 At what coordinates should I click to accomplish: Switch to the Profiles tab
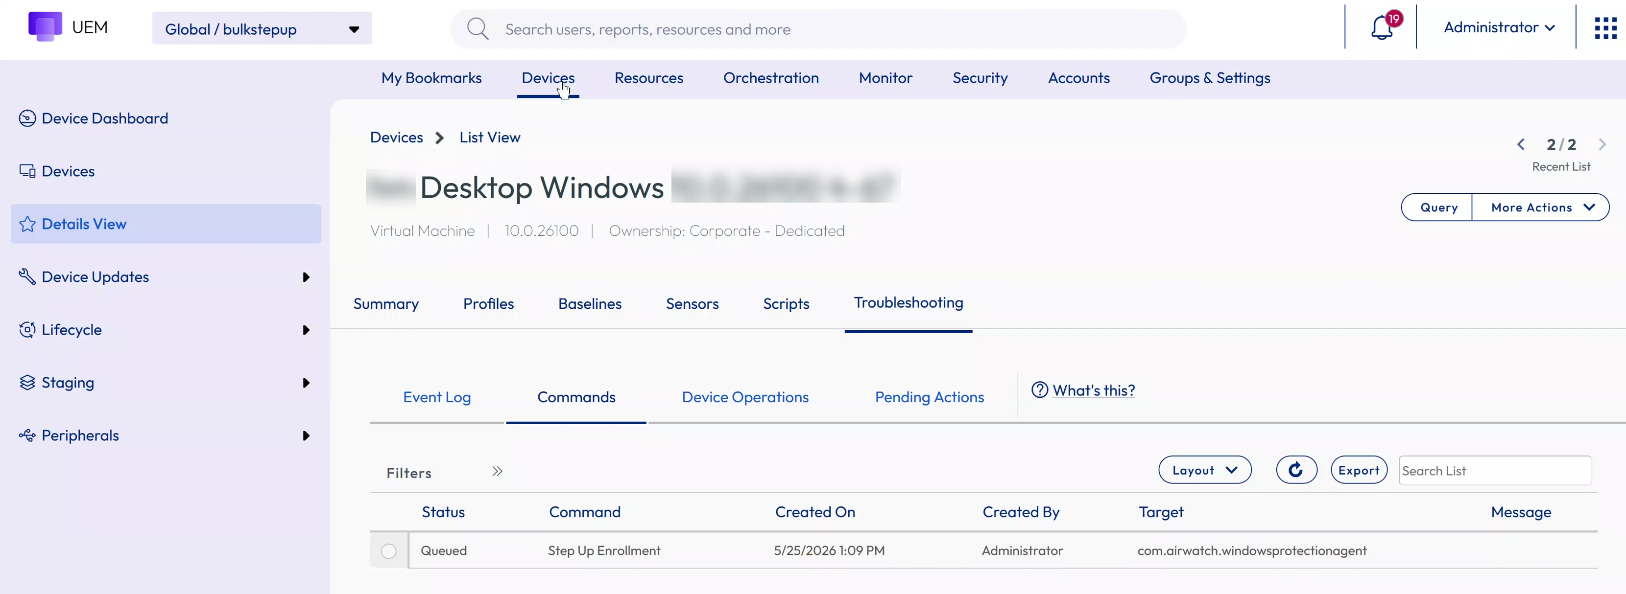click(x=488, y=304)
